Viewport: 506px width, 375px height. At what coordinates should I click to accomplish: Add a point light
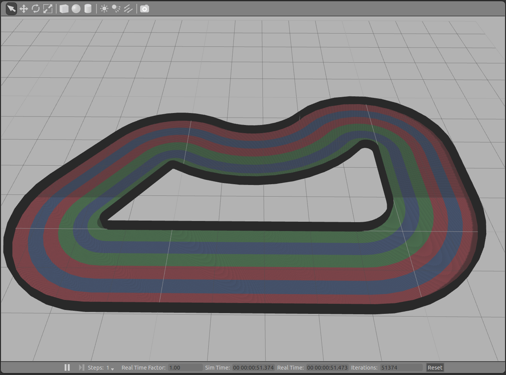[104, 9]
